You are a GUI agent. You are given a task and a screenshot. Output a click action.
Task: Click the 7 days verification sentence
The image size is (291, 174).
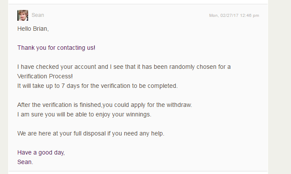97,86
